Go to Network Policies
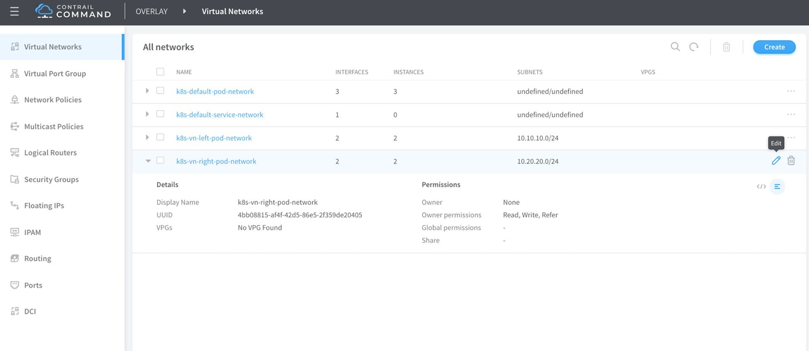The width and height of the screenshot is (809, 351). (x=62, y=99)
